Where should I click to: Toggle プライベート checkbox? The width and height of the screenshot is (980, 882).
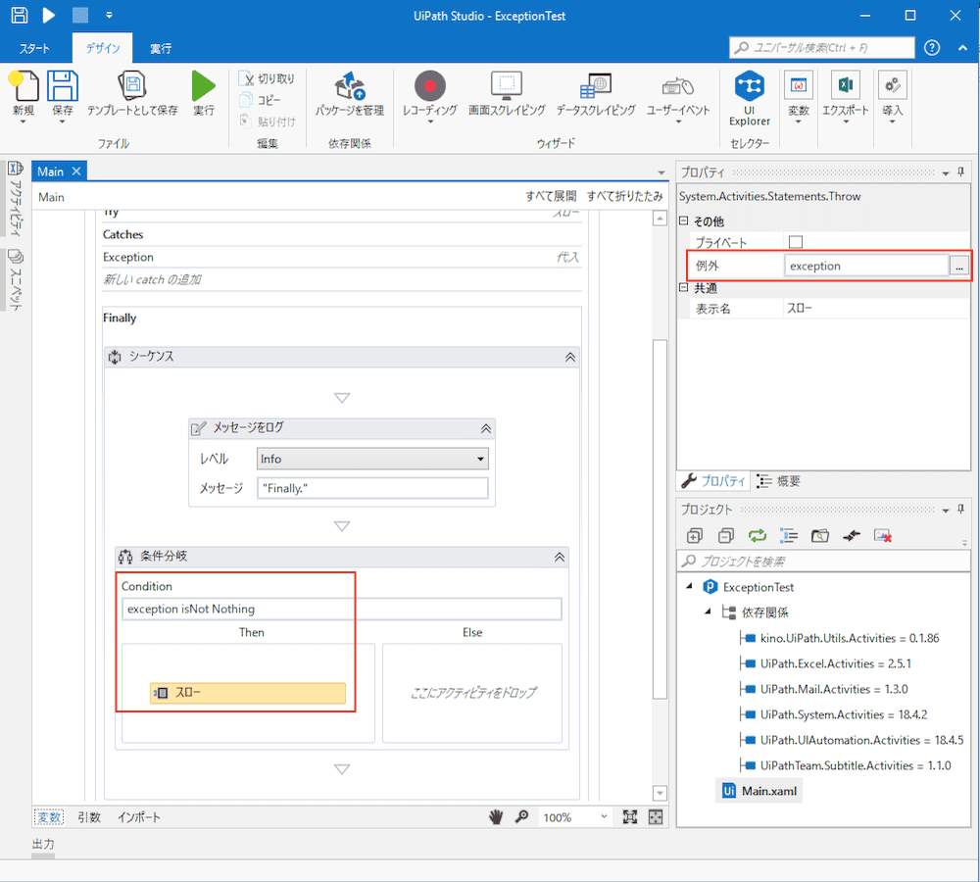796,242
